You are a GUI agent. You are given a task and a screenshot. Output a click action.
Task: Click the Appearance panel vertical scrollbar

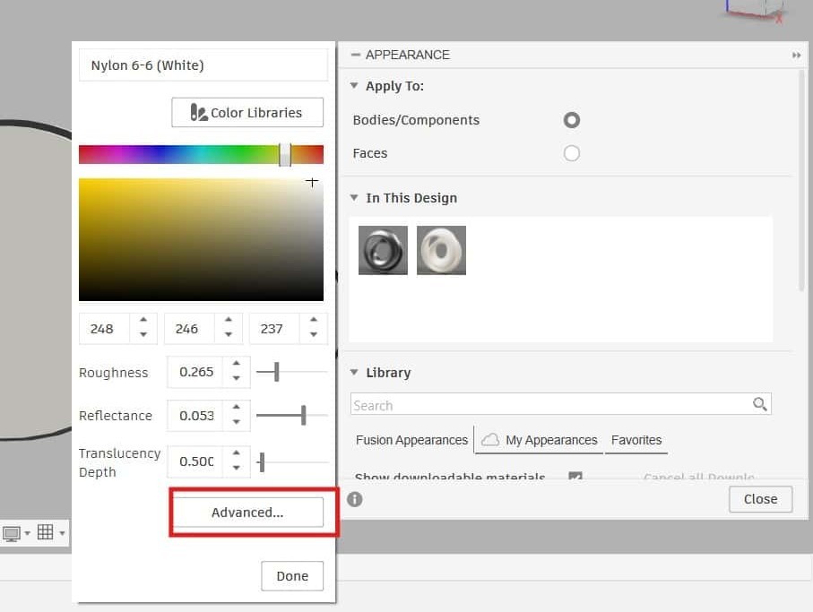pyautogui.click(x=801, y=180)
